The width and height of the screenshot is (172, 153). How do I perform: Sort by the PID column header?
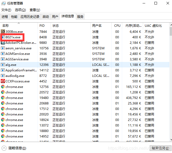tap(44, 26)
